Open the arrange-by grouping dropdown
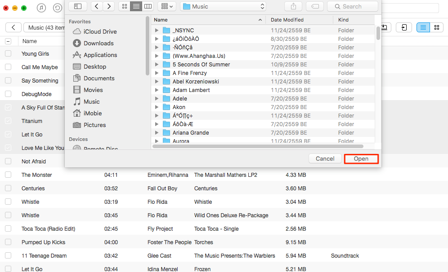 click(x=167, y=6)
